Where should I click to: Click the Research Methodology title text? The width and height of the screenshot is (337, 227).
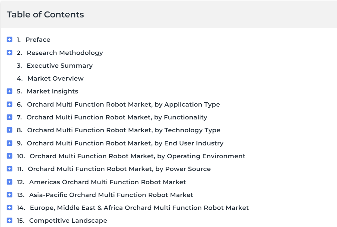65,53
